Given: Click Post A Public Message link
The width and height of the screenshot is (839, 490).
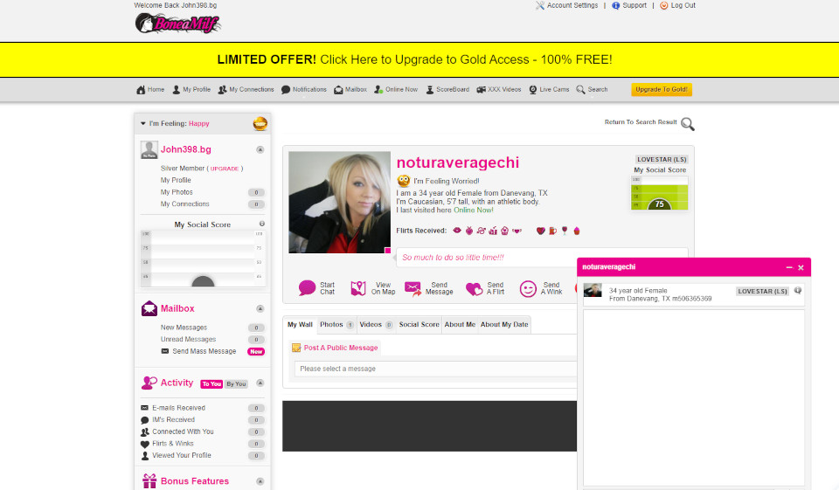Looking at the screenshot, I should (341, 348).
